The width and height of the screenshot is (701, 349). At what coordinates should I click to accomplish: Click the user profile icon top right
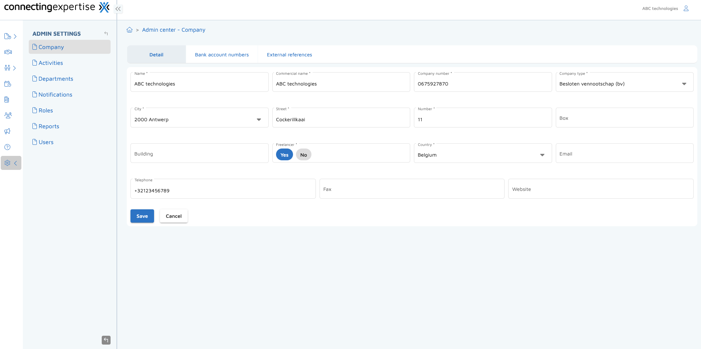(686, 8)
